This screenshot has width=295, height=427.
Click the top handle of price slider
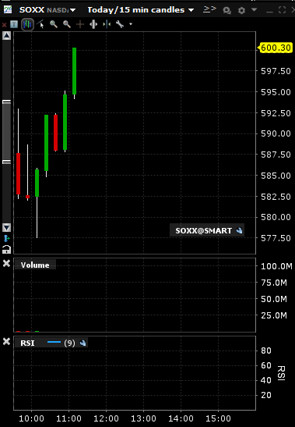(x=6, y=101)
